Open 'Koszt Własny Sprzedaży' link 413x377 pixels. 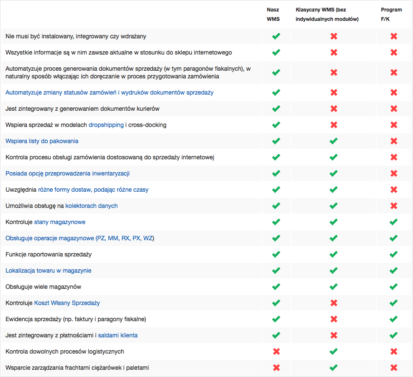pos(67,303)
